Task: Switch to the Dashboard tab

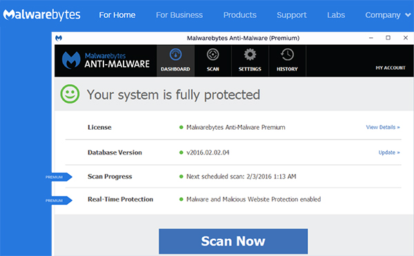Action: pyautogui.click(x=175, y=61)
